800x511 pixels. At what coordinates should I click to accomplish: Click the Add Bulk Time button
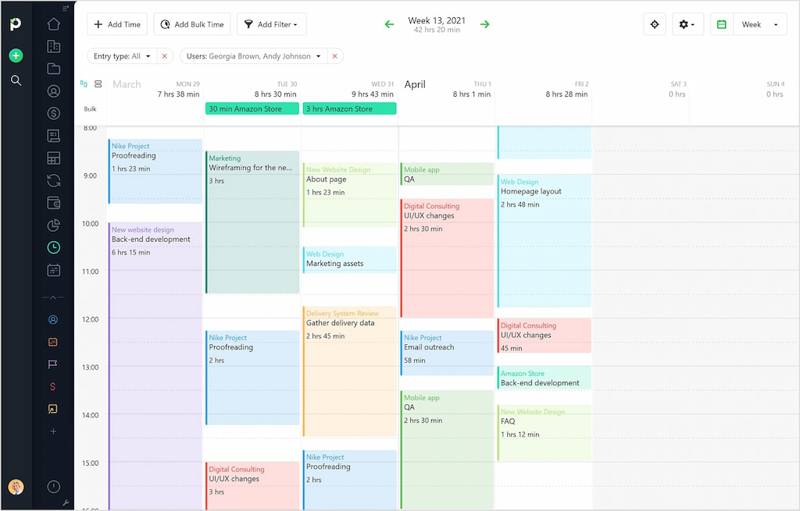coord(192,24)
